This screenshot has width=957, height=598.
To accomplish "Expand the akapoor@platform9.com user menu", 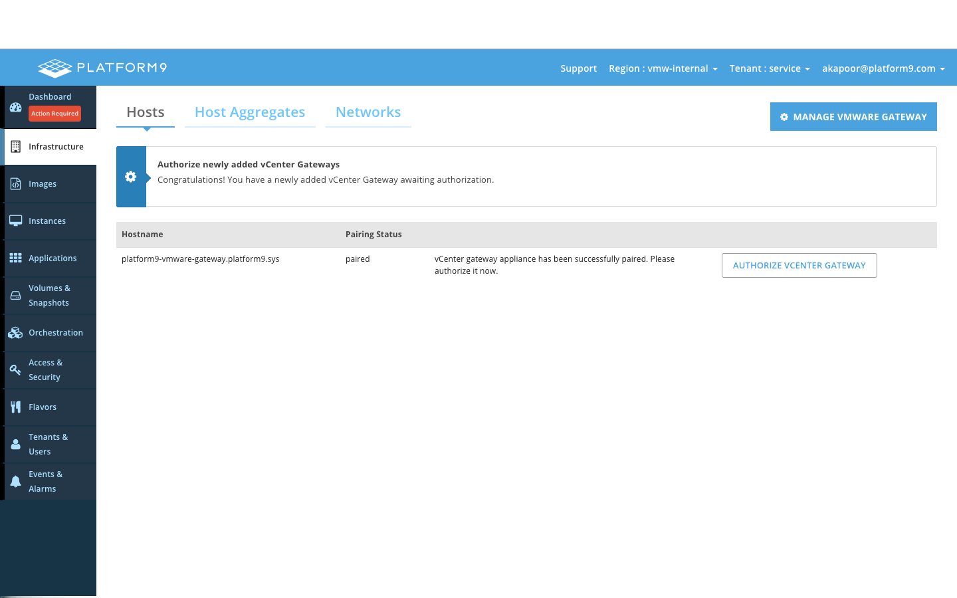I will coord(883,68).
